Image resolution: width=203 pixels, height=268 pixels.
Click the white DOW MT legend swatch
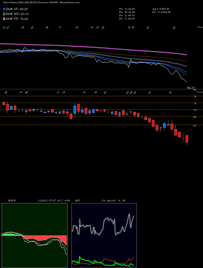point(4,14)
